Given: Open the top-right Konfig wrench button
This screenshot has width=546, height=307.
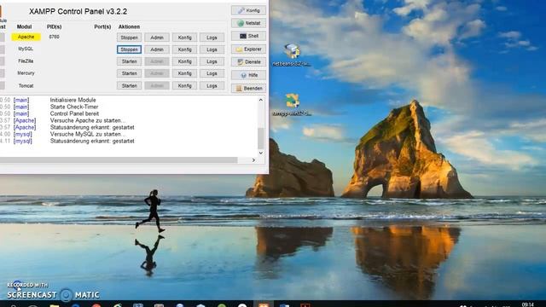Looking at the screenshot, I should 248,10.
